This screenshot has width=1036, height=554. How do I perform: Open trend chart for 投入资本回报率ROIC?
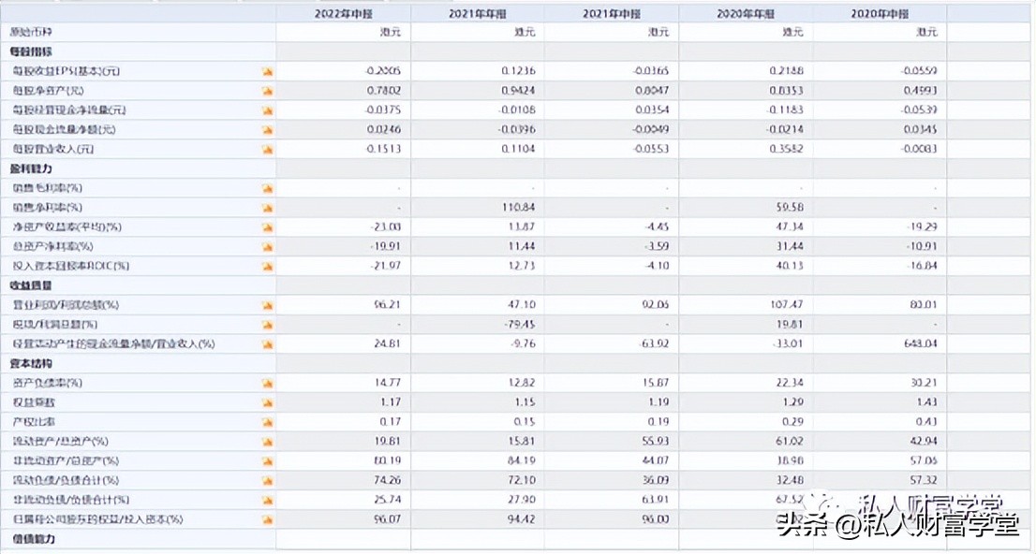pos(266,266)
